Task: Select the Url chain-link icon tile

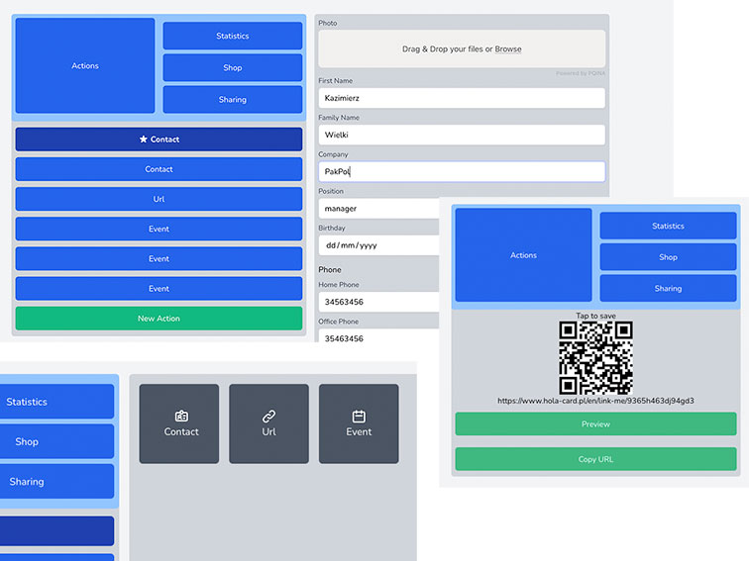Action: [268, 423]
